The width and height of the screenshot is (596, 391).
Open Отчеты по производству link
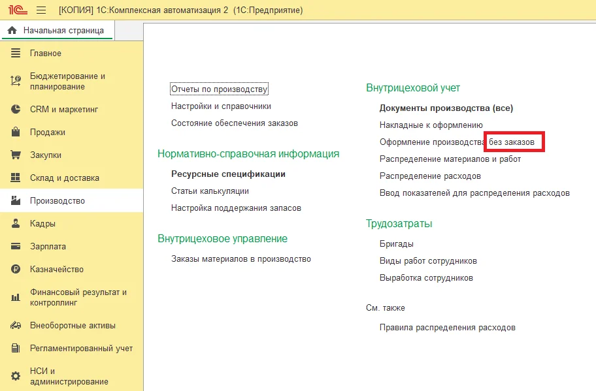coord(220,89)
